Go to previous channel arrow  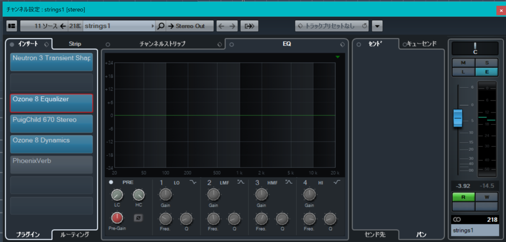[x=222, y=26]
